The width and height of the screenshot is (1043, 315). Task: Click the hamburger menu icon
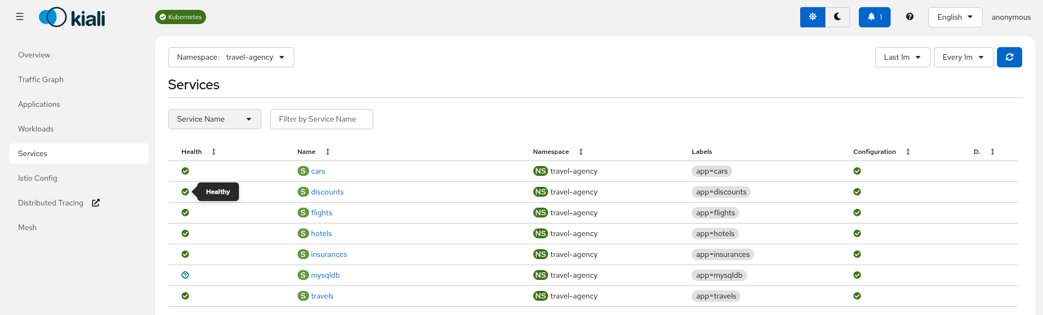pos(20,17)
